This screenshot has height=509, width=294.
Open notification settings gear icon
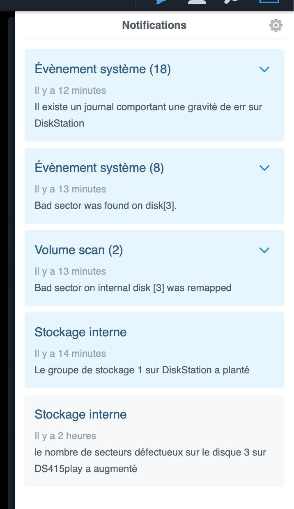click(276, 25)
